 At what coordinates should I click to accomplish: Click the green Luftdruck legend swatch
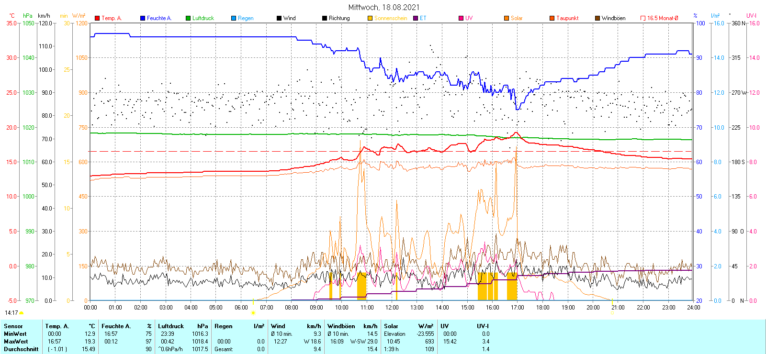188,18
